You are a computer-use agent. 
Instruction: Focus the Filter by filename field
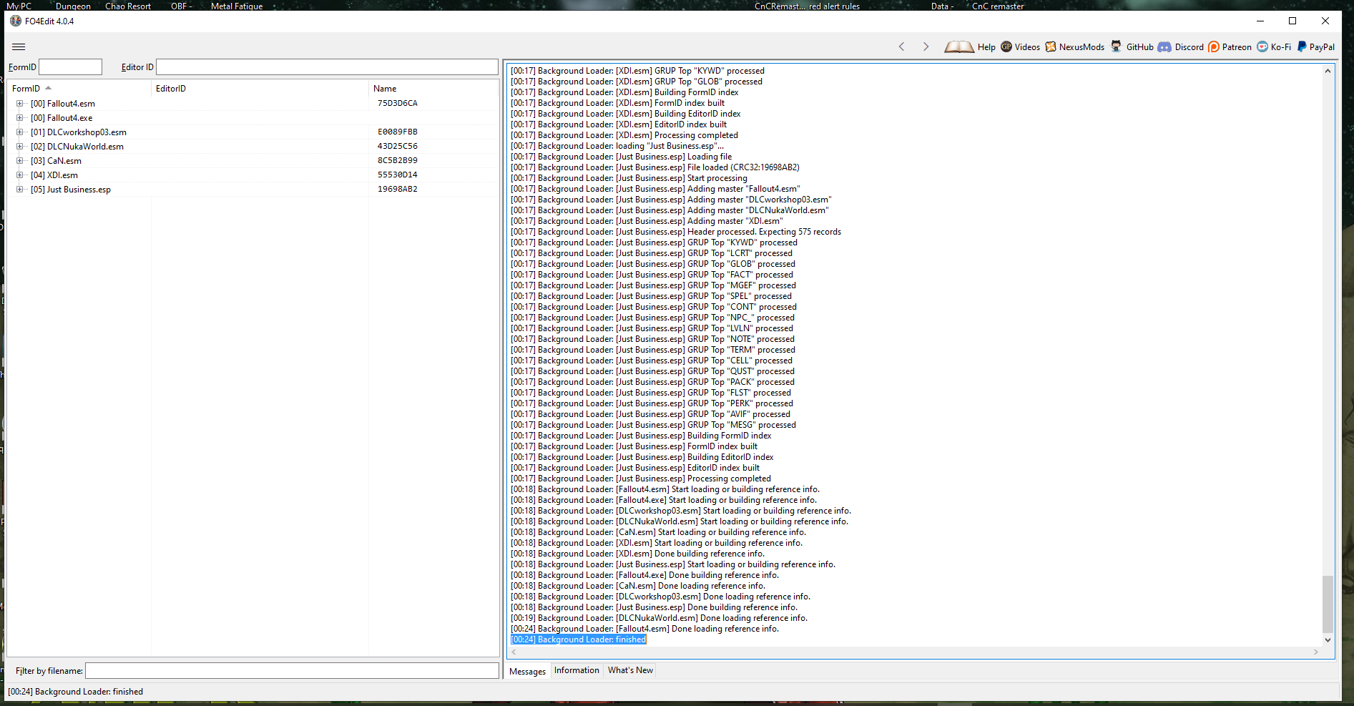coord(292,670)
